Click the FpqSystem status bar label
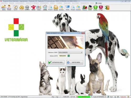 pyautogui.click(x=123, y=97)
